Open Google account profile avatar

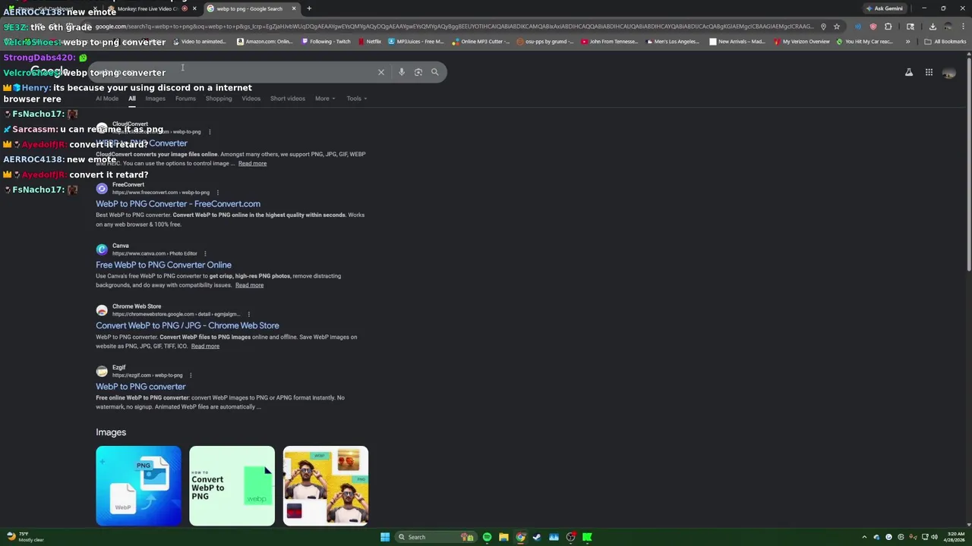pos(948,73)
